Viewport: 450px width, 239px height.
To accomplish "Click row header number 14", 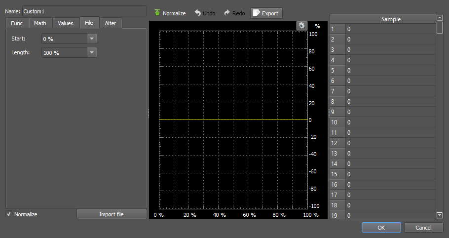I will click(338, 164).
